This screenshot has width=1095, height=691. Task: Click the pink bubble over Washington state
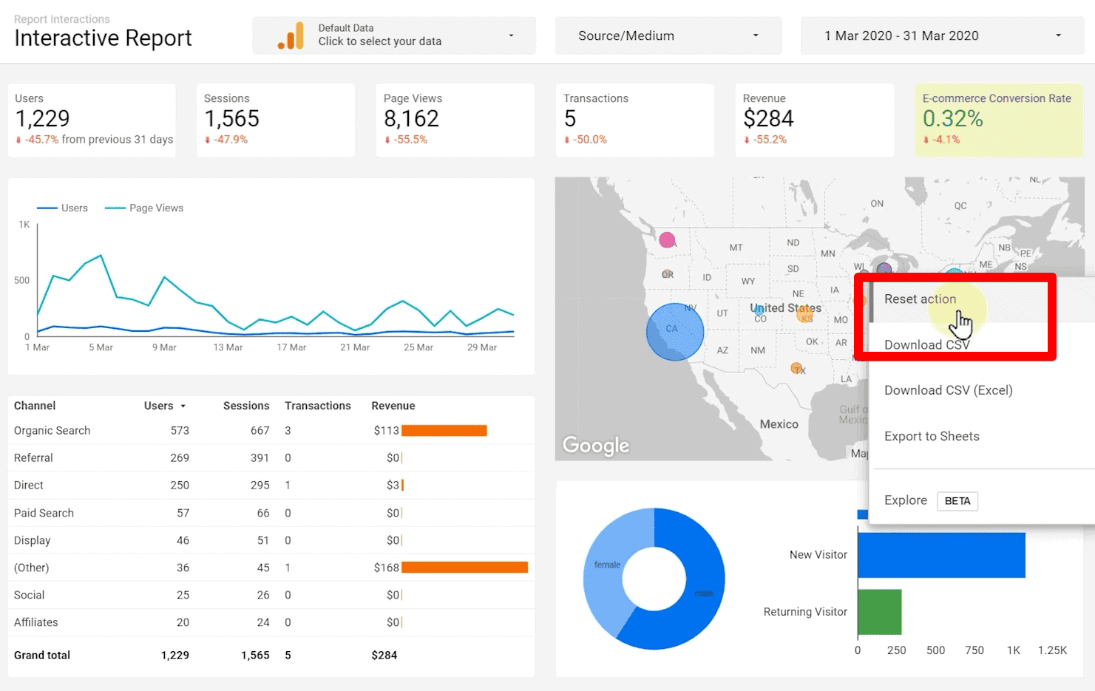click(x=668, y=239)
